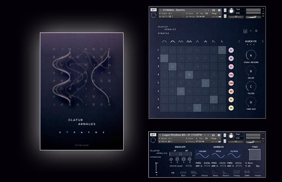Click the Tune knob in Looped Rhythms
Viewport: 282px width, 182px height.
pos(231,136)
